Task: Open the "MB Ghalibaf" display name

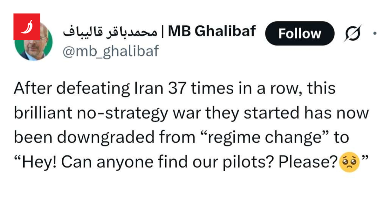Action: click(x=211, y=32)
